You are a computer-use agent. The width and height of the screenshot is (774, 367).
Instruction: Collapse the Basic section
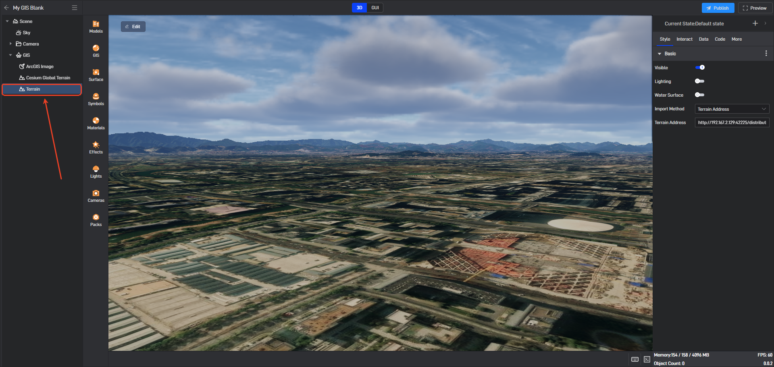click(x=660, y=54)
